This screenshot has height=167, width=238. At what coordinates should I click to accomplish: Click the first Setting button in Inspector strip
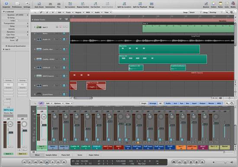pyautogui.click(x=9, y=80)
